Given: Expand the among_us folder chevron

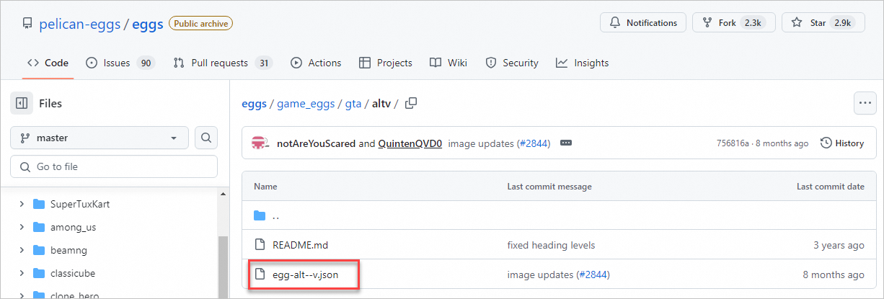Looking at the screenshot, I should 22,227.
